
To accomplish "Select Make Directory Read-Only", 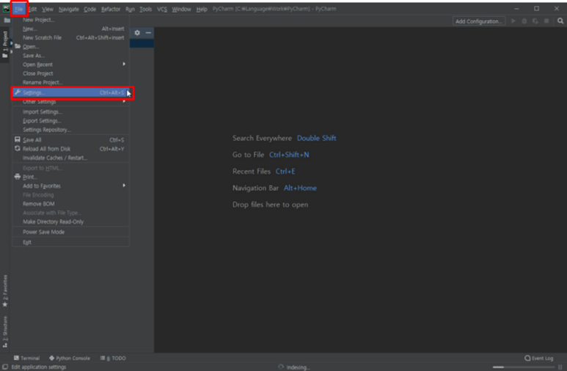I will [x=71, y=221].
